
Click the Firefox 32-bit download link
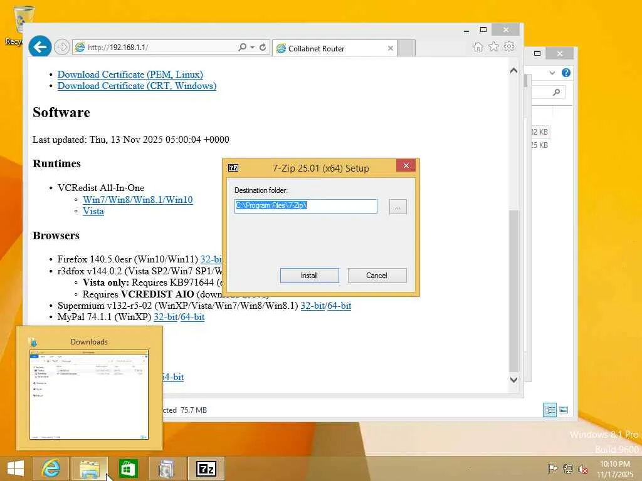point(211,259)
